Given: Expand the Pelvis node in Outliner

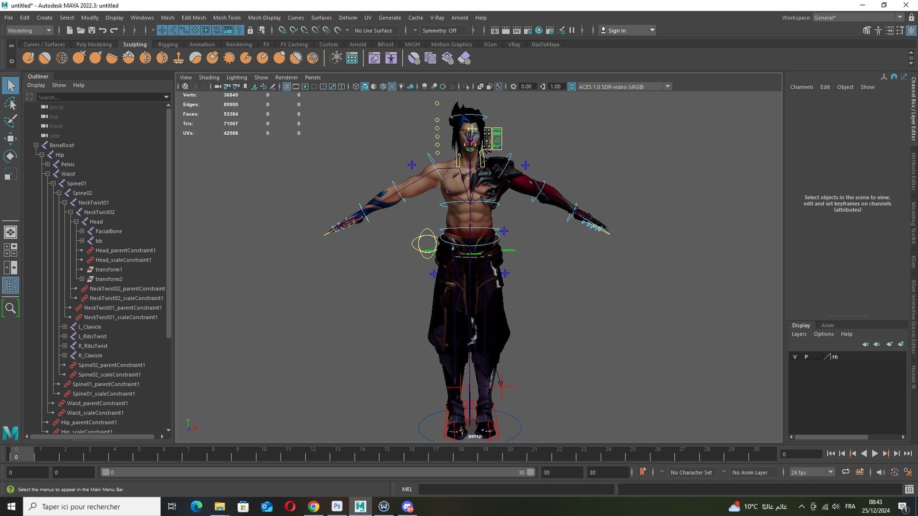Looking at the screenshot, I should (48, 164).
